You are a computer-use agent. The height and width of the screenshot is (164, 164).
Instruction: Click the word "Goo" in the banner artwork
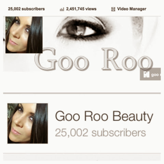coord(62,59)
